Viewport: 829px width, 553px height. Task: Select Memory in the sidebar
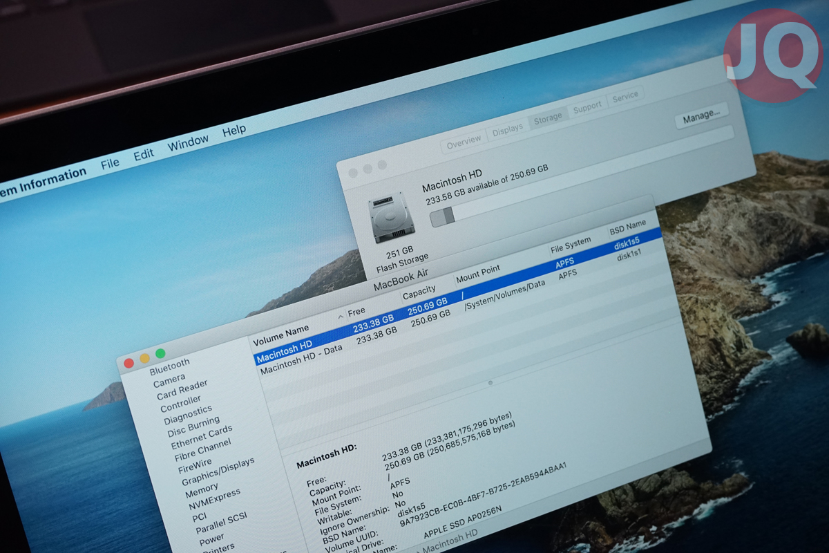(202, 491)
